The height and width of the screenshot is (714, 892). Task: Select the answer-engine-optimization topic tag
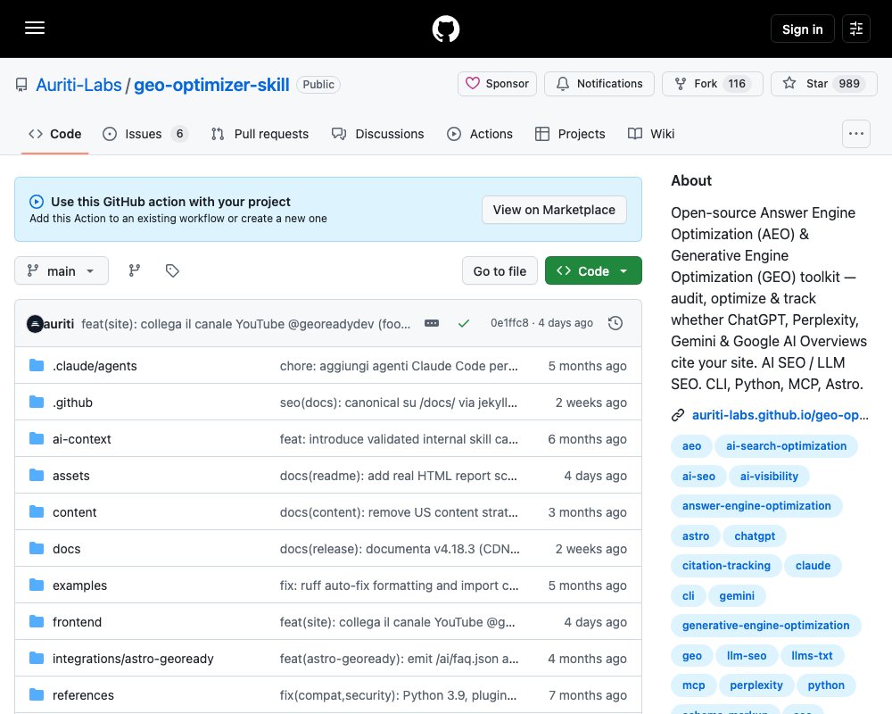point(756,506)
